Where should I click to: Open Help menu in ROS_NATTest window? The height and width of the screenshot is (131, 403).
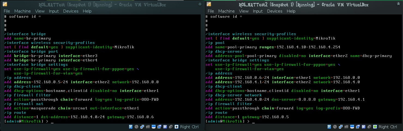coord(87,11)
